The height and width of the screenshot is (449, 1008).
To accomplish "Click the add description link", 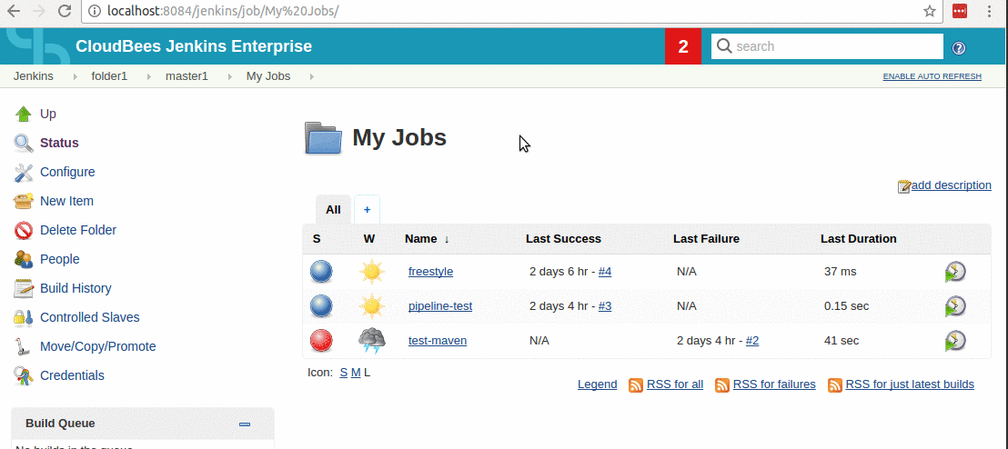I will 952,185.
